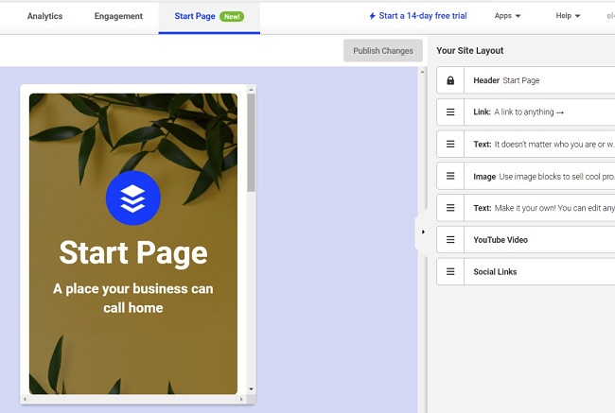The height and width of the screenshot is (413, 615).
Task: Click drag handle for 'Make it your own' Text block
Action: pos(450,208)
